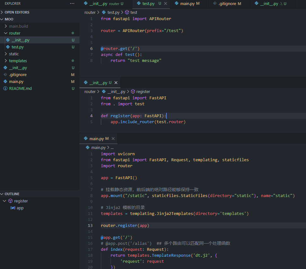Click the "@app.get('/')" decorator line
This screenshot has height=269, width=306.
tap(117, 238)
